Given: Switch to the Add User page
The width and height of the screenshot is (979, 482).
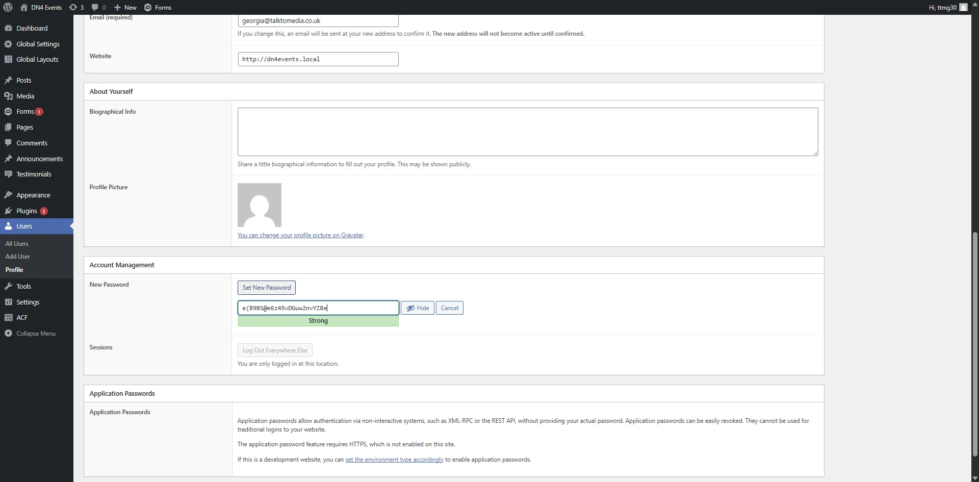Looking at the screenshot, I should [x=17, y=256].
